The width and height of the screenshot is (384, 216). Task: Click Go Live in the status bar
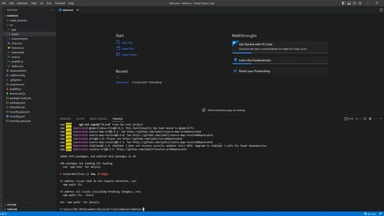(370, 214)
